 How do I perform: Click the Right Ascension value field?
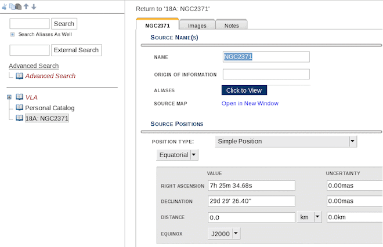251,186
